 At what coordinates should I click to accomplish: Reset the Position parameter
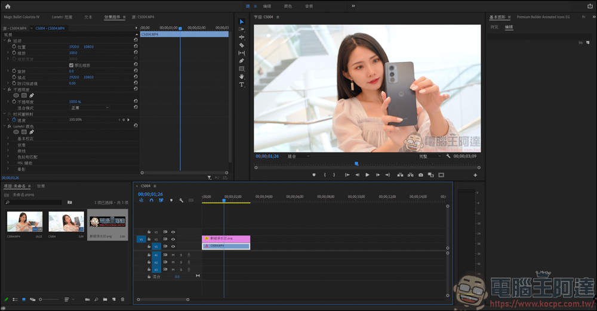coord(136,46)
